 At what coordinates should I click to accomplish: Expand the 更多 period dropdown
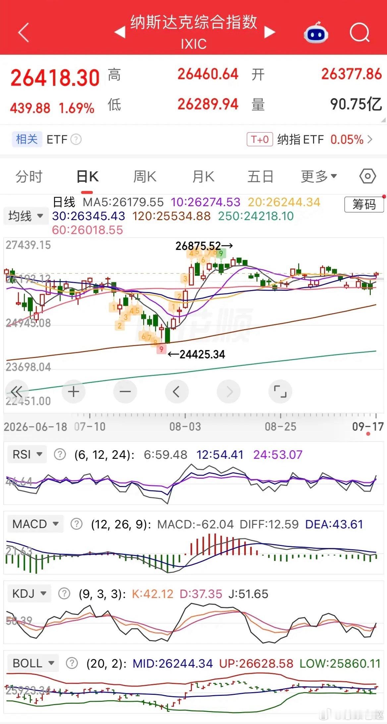pyautogui.click(x=319, y=176)
